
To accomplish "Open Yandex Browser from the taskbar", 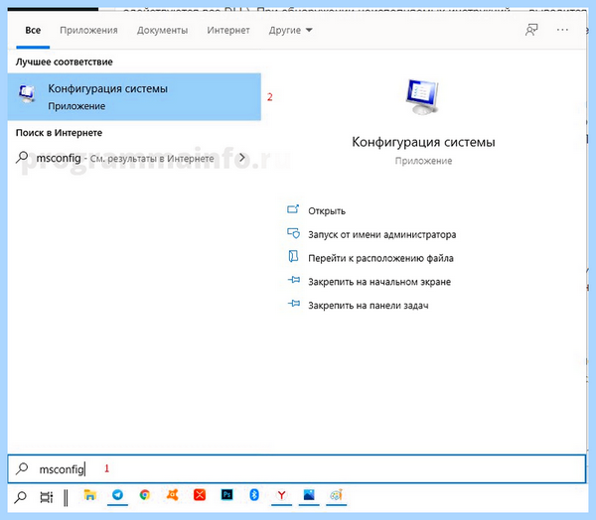I will click(282, 495).
